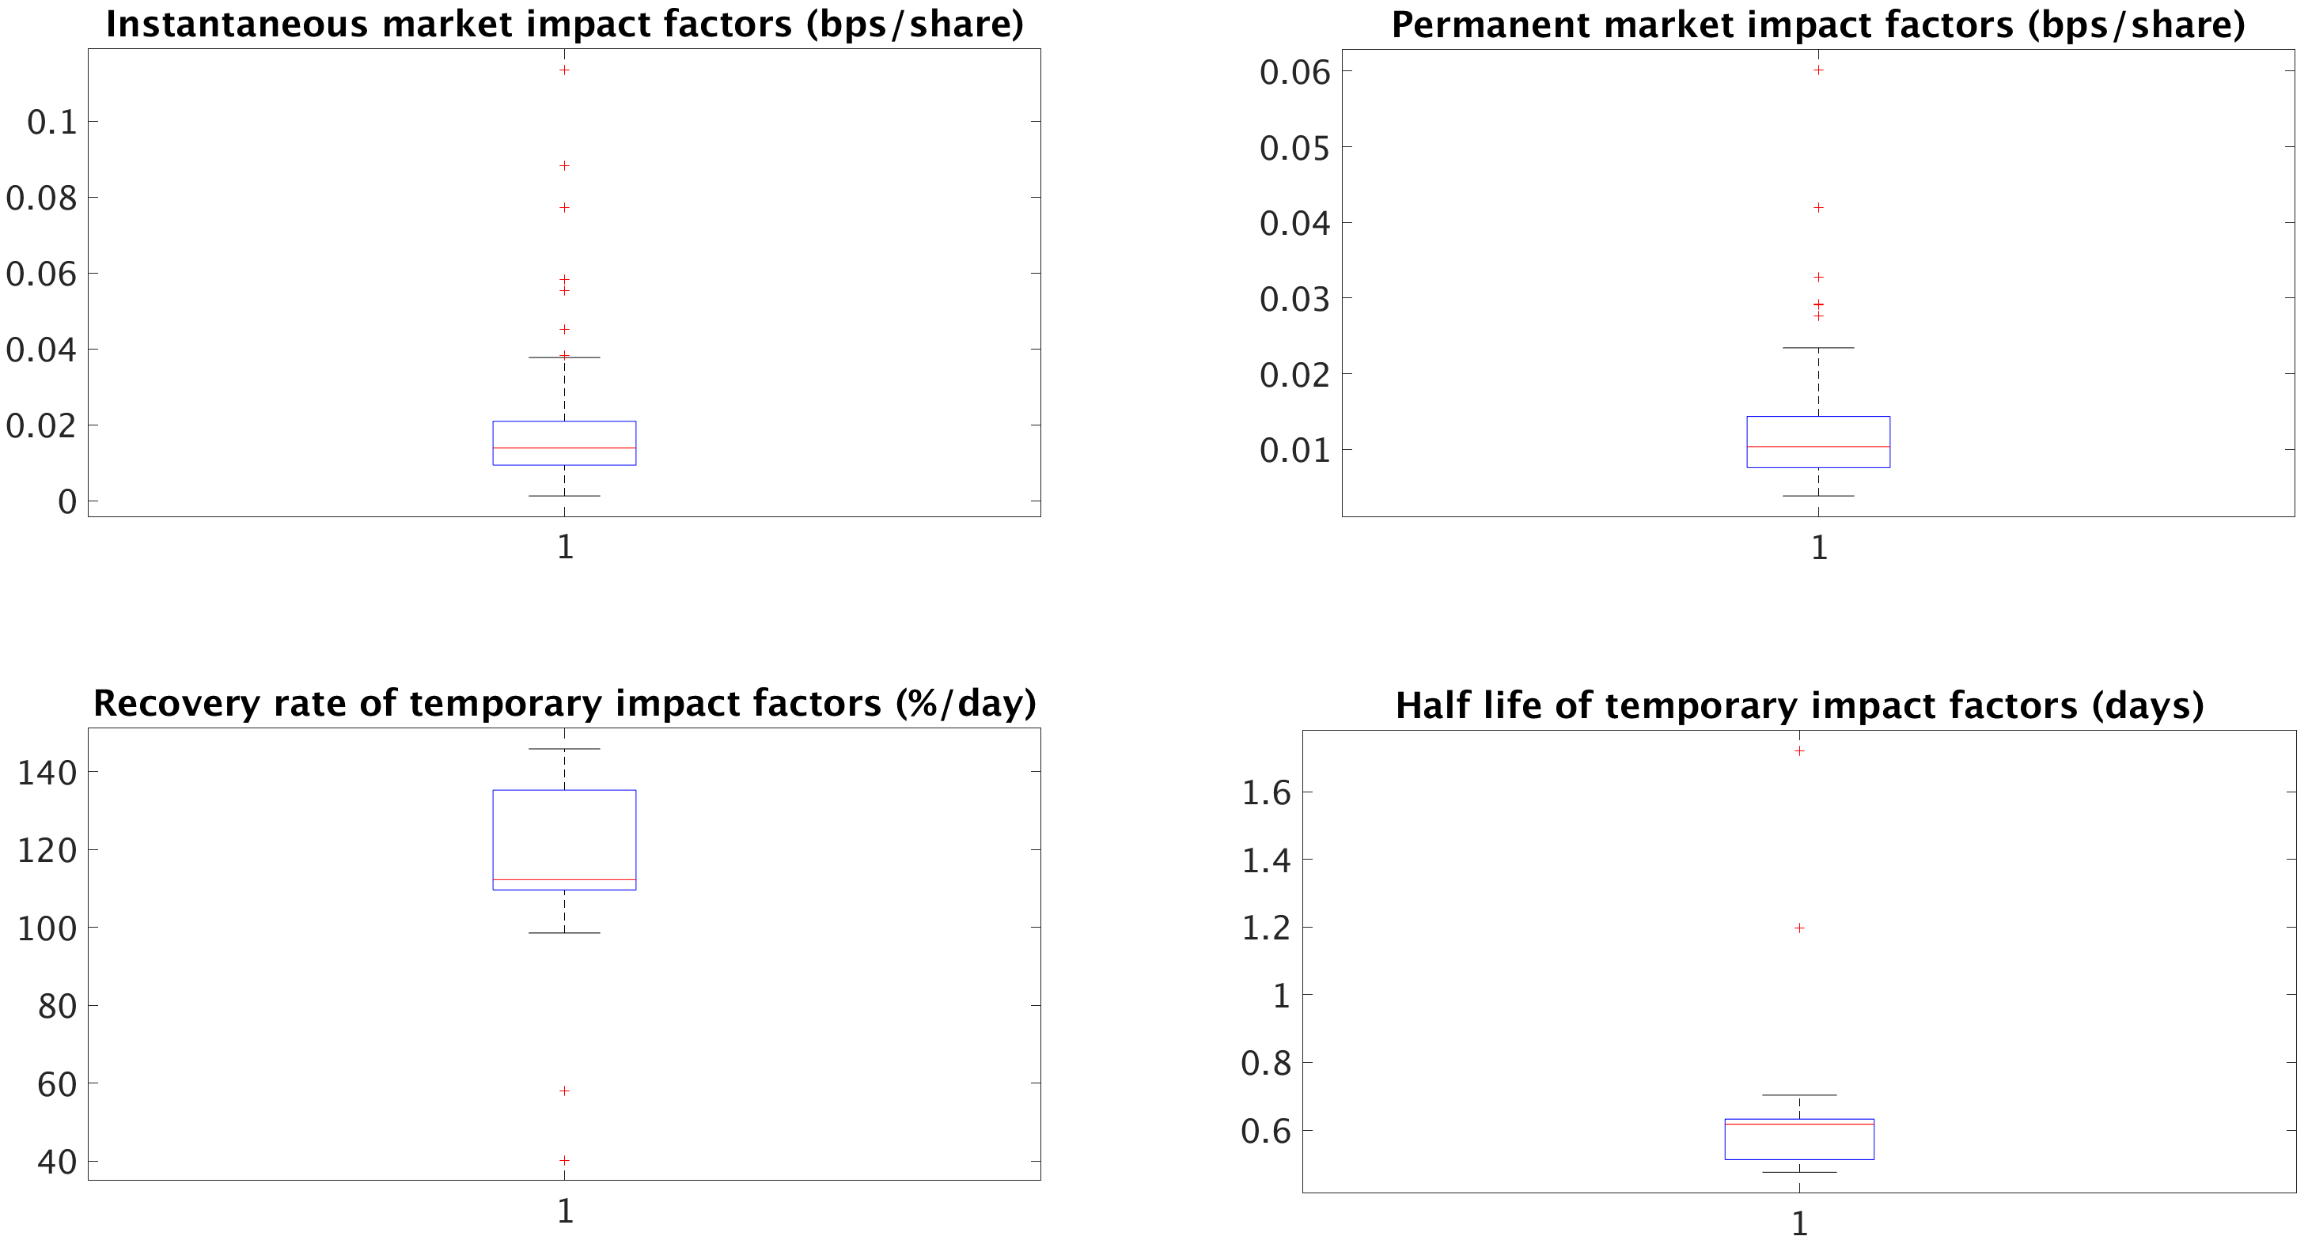Select the Instantaneous outlier between 0.08 and 0.1
Image resolution: width=2308 pixels, height=1255 pixels.
pos(564,166)
